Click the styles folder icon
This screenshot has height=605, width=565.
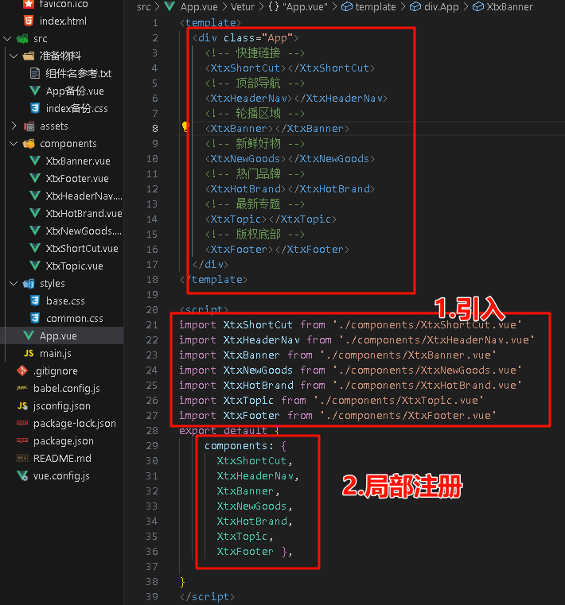pos(29,284)
